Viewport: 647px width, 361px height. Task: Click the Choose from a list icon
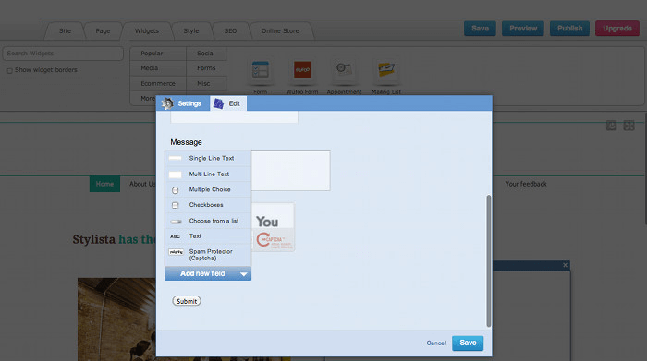pyautogui.click(x=177, y=222)
